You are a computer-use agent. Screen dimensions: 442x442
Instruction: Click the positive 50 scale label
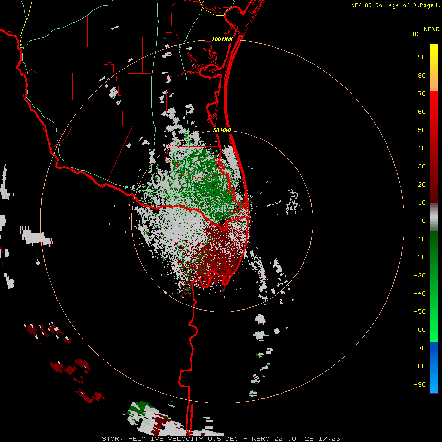(x=422, y=130)
